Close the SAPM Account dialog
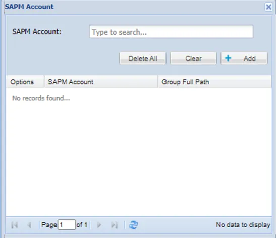The height and width of the screenshot is (238, 276). [x=268, y=7]
